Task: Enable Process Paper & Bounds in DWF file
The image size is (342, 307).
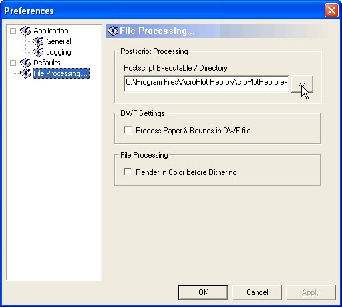Action: pos(128,130)
